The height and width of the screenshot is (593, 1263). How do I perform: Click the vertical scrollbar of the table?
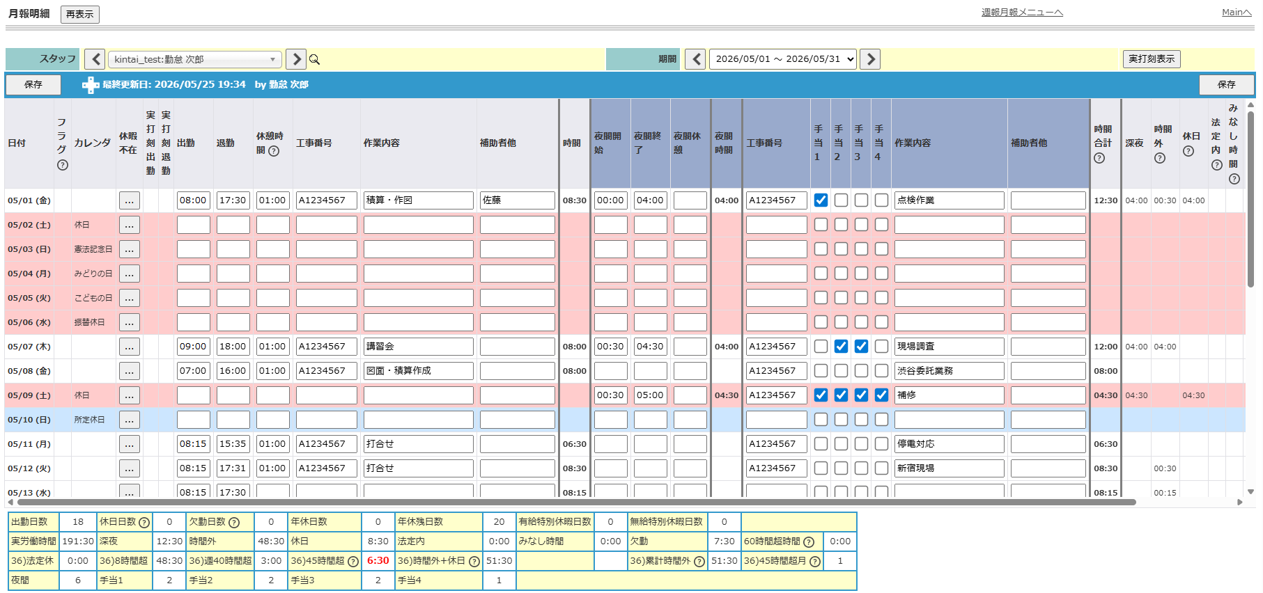pos(1250,199)
